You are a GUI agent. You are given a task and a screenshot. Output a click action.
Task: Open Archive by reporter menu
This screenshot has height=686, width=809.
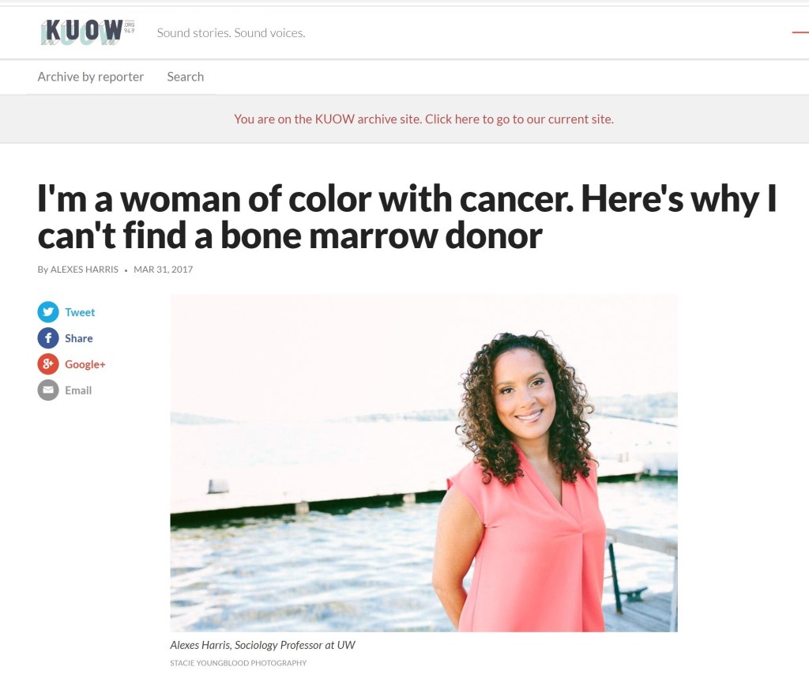(x=90, y=77)
